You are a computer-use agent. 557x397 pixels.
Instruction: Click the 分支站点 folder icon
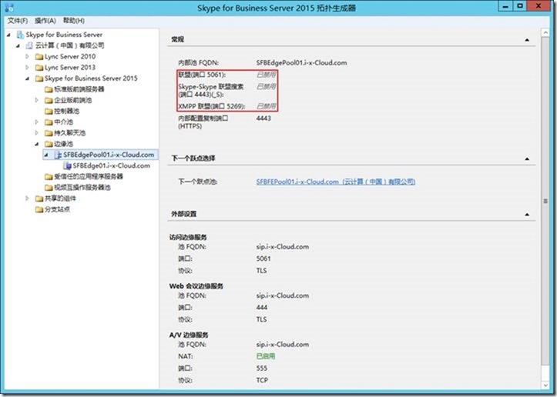pos(39,209)
